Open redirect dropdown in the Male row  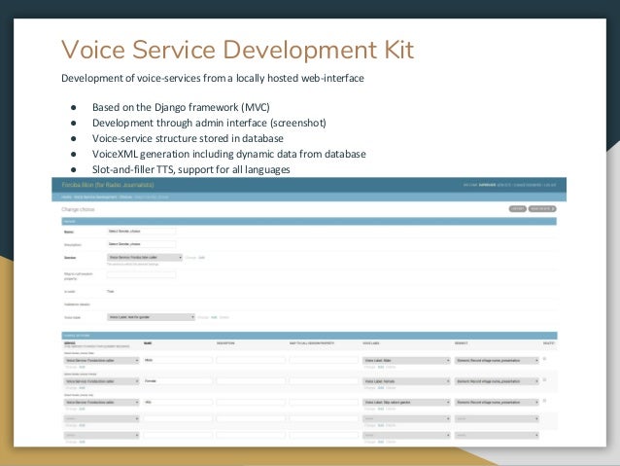click(495, 360)
